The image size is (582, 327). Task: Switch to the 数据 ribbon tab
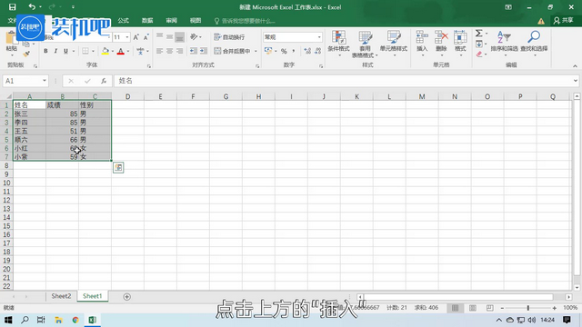pos(147,20)
